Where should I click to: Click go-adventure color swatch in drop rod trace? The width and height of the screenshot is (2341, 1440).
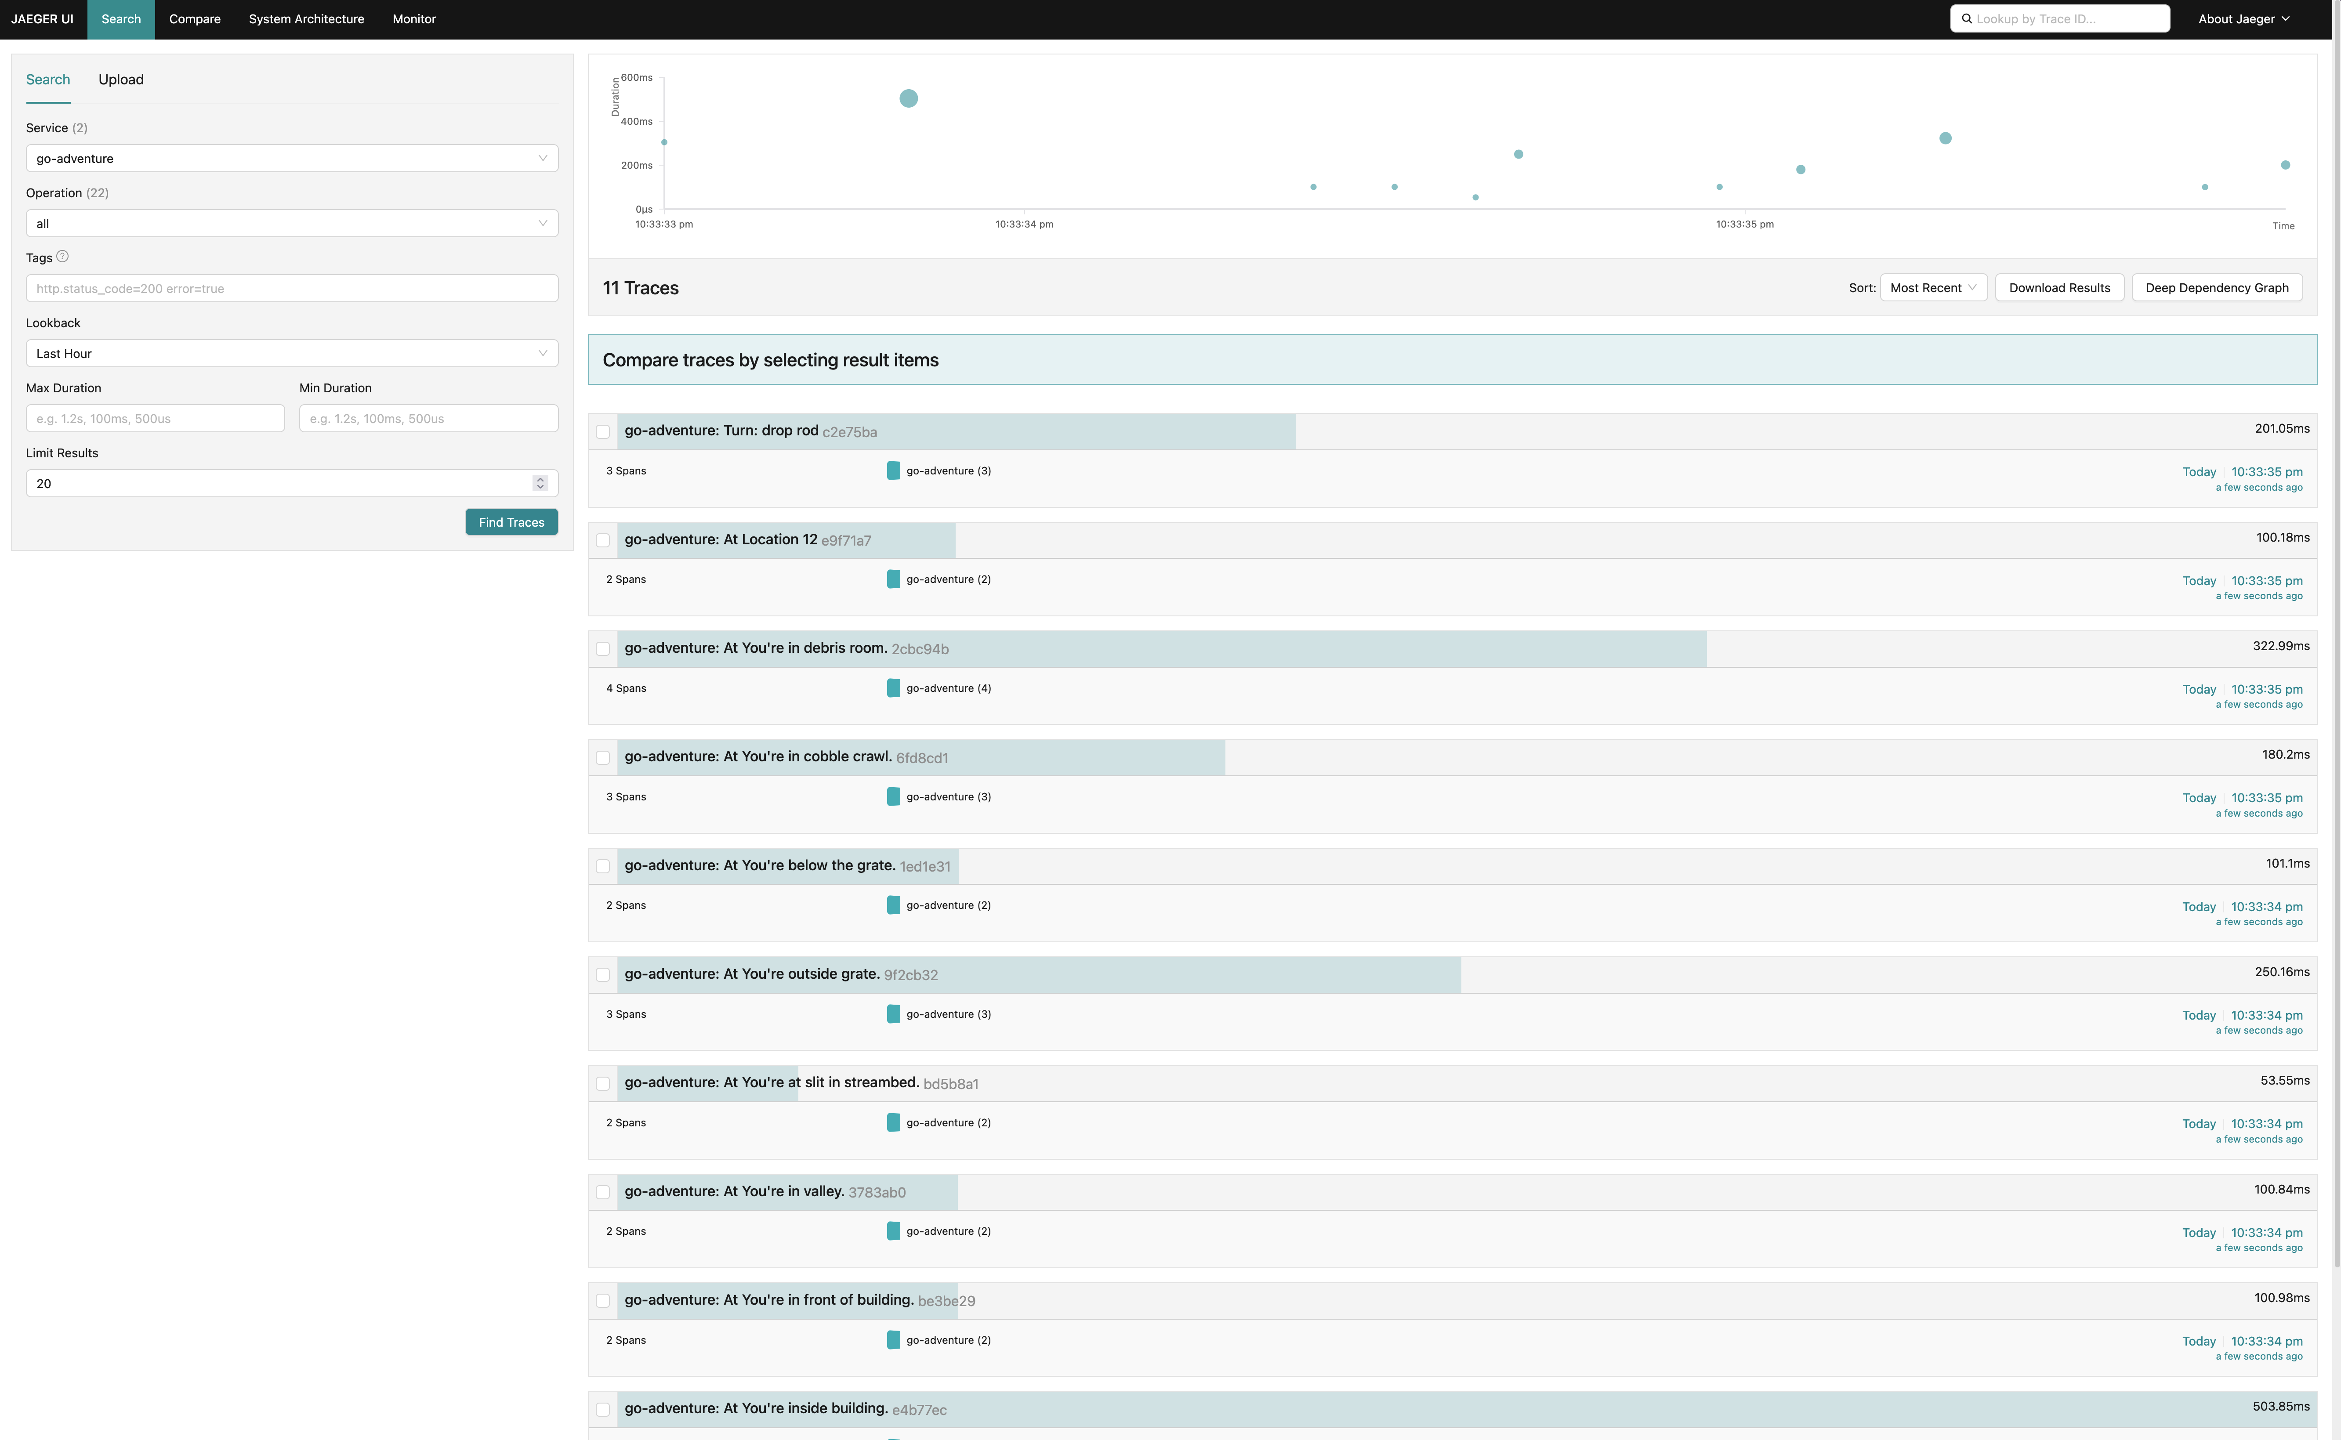(893, 470)
